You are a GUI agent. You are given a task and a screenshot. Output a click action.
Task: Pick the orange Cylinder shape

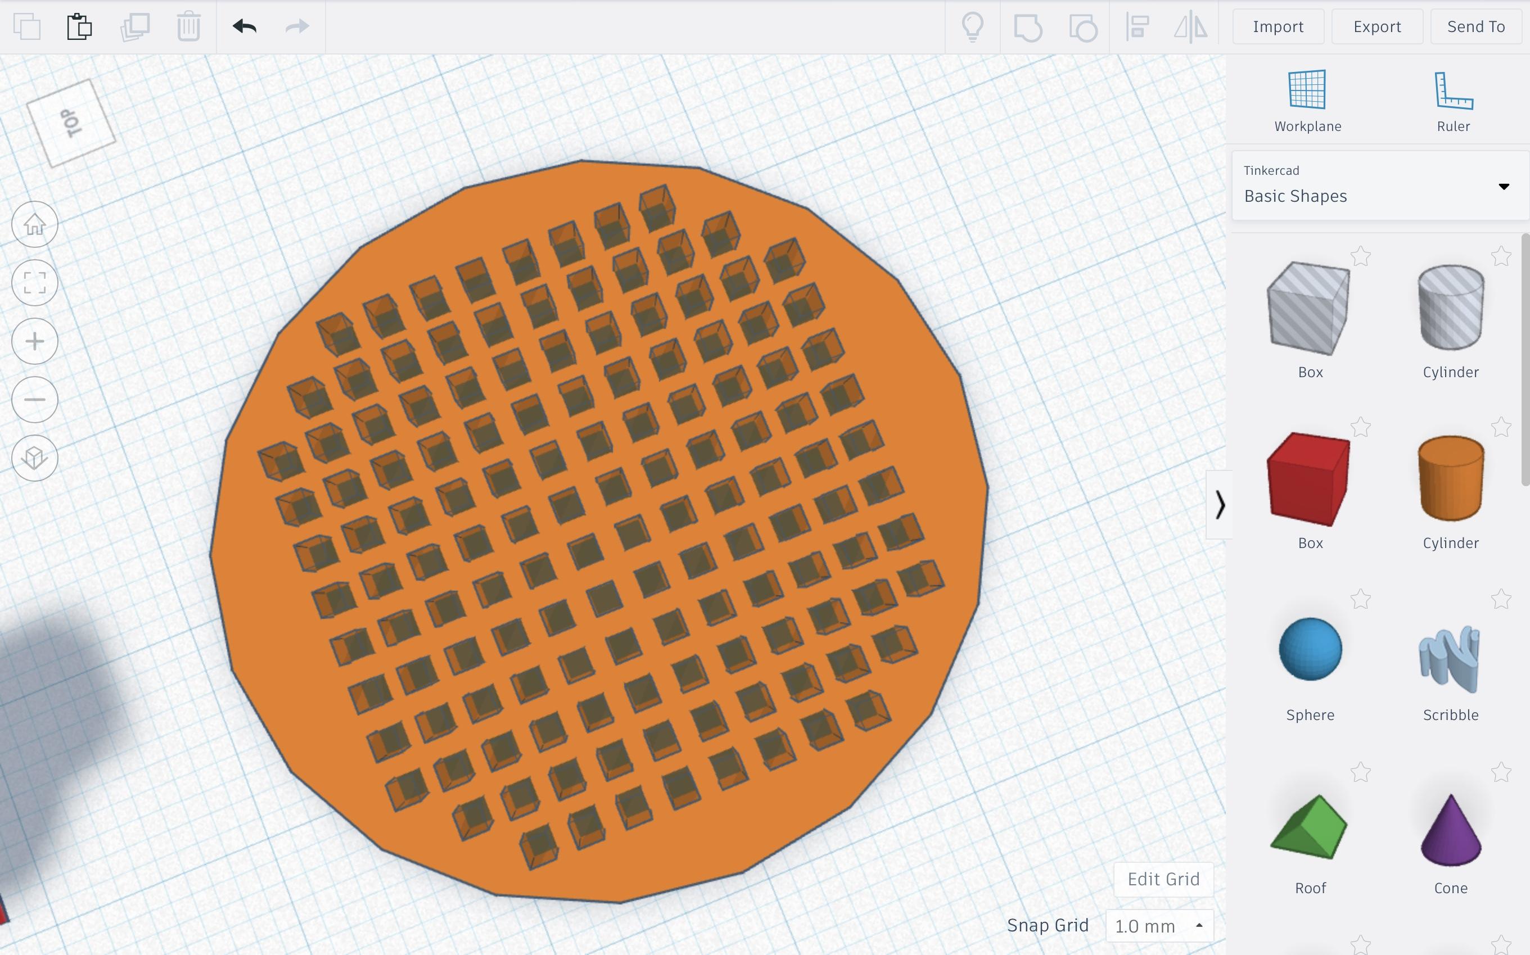1450,478
